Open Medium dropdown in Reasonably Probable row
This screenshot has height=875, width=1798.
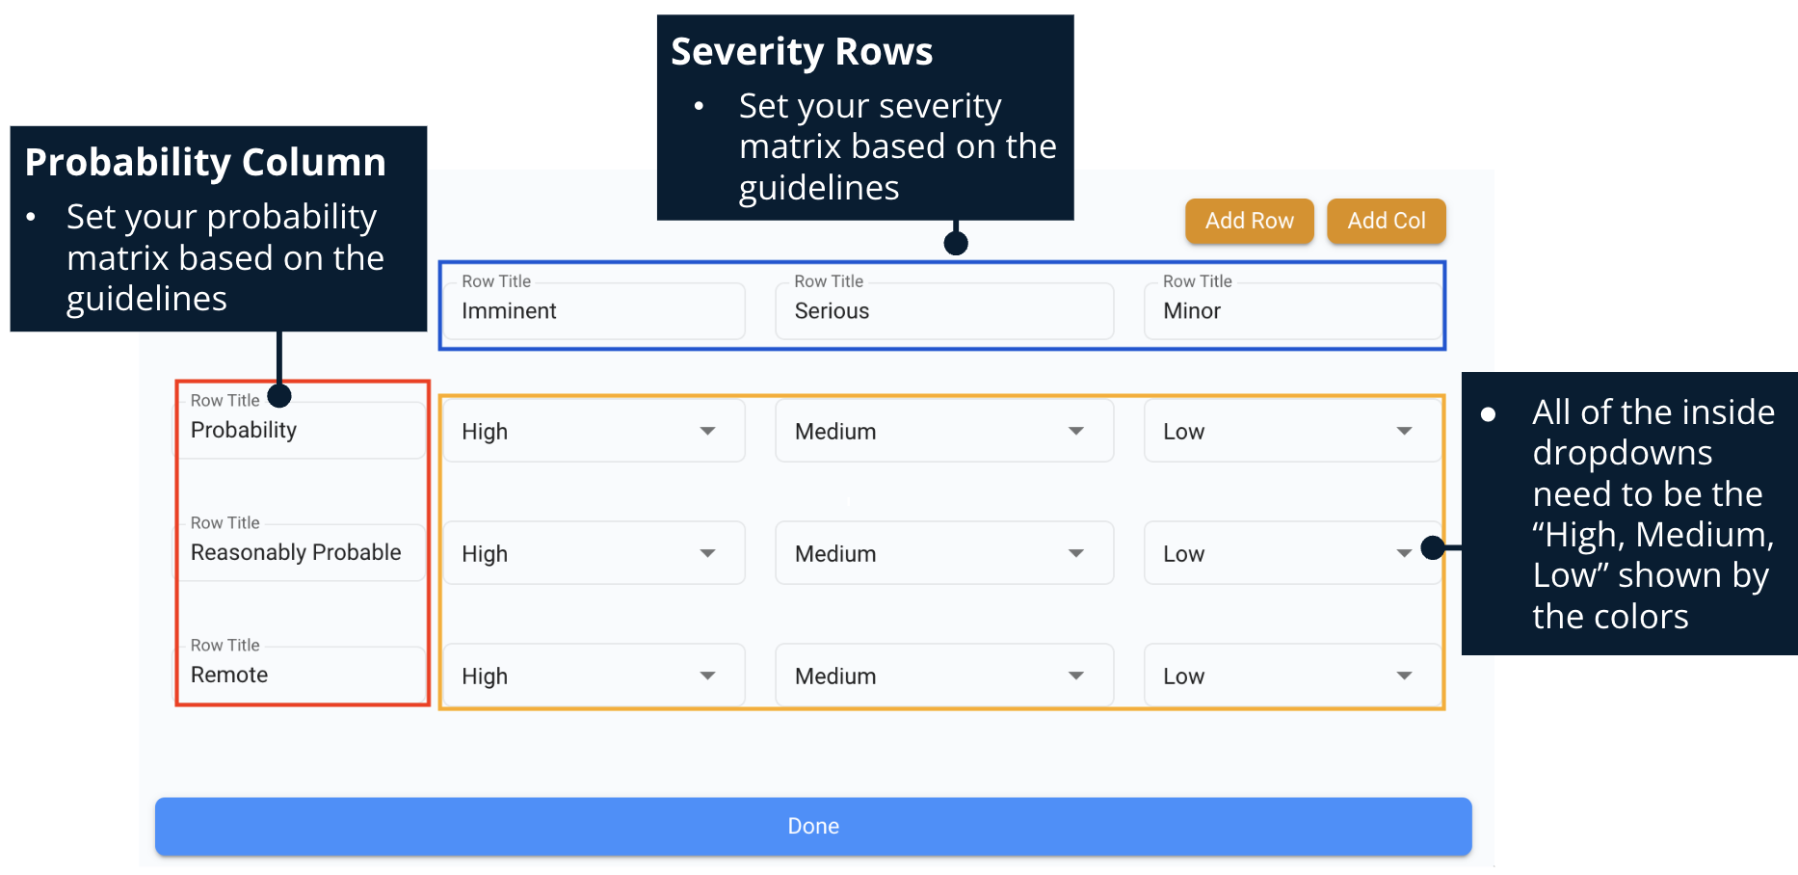pyautogui.click(x=943, y=554)
